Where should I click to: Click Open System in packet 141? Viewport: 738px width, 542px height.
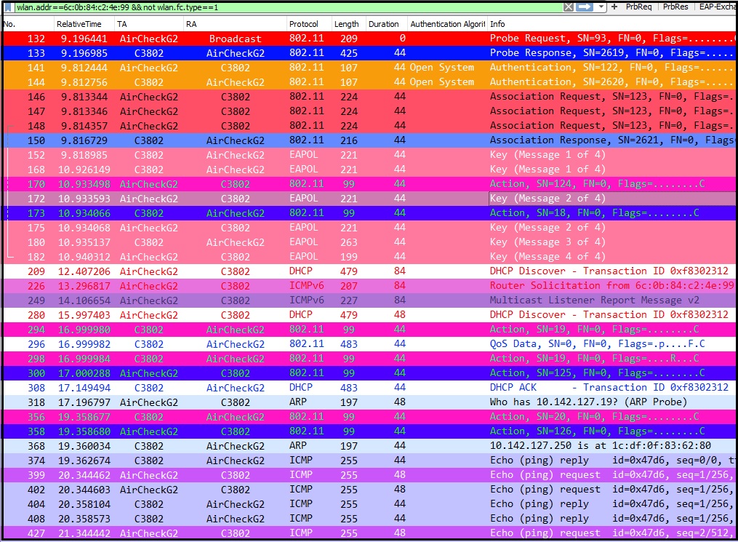pos(442,68)
